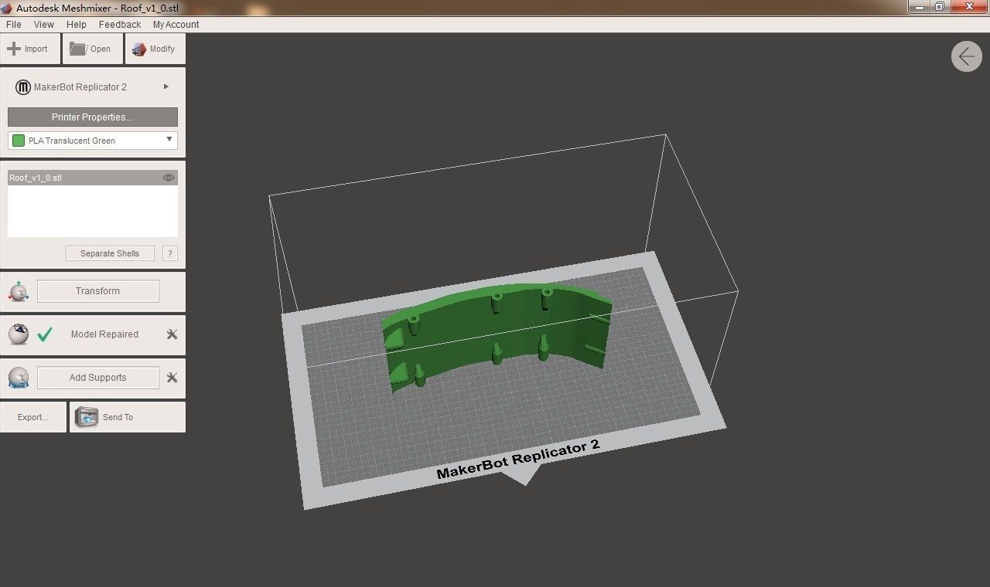Click the Separate Shells button
The width and height of the screenshot is (990, 587).
pyautogui.click(x=110, y=253)
